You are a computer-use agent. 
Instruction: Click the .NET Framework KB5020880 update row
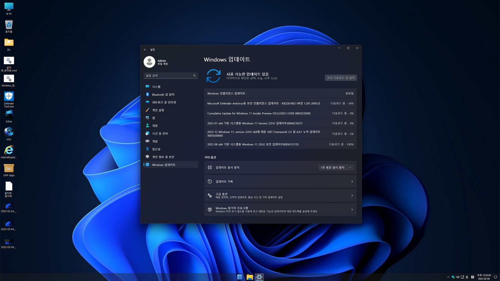point(280,134)
